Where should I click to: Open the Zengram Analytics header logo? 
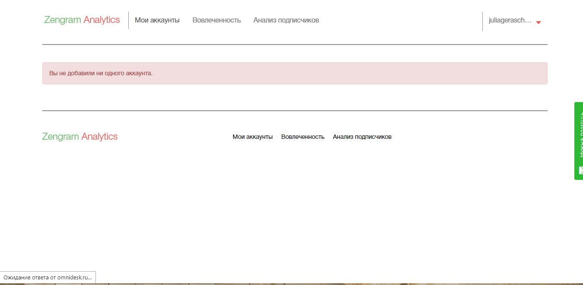click(82, 20)
